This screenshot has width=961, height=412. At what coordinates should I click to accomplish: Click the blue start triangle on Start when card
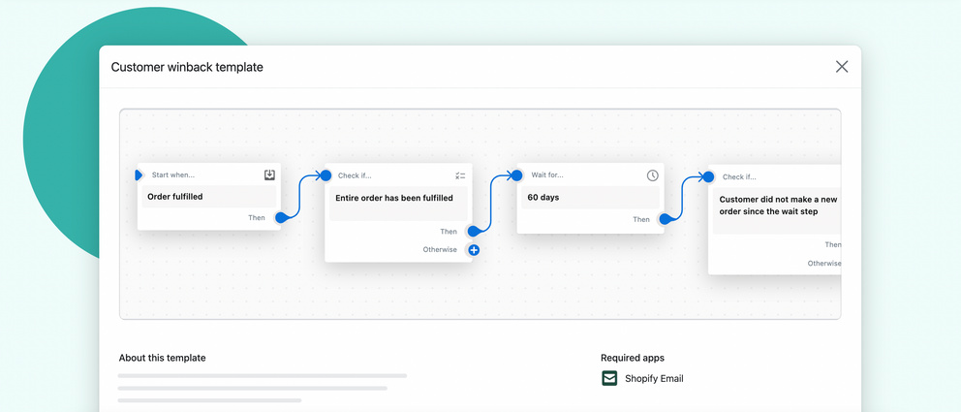tap(139, 175)
